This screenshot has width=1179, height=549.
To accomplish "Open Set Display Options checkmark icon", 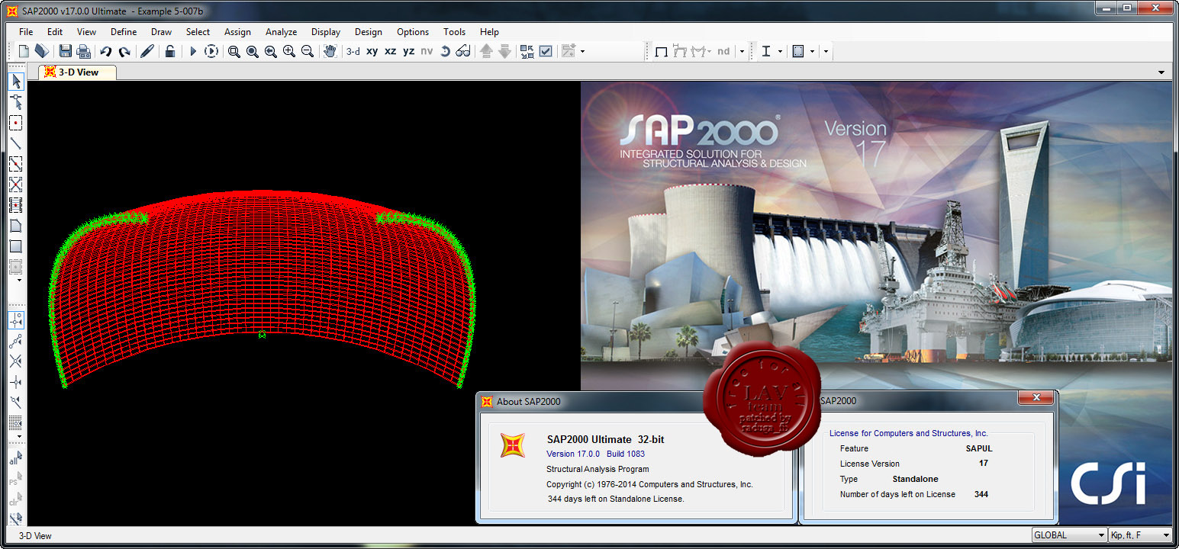I will point(546,51).
